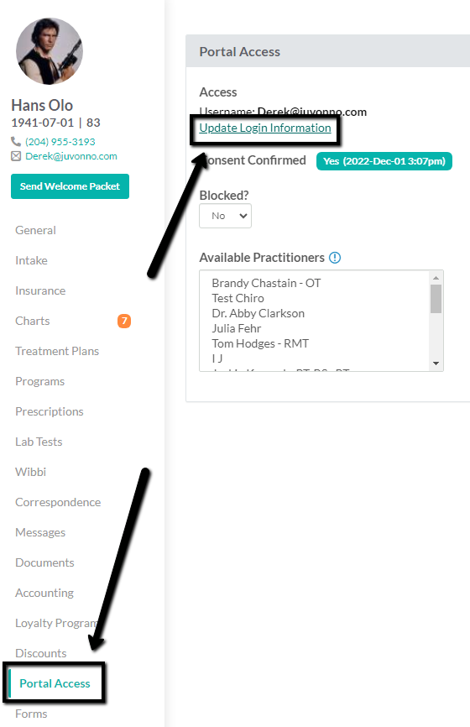The width and height of the screenshot is (470, 727).
Task: Open the Accounting section
Action: click(44, 593)
